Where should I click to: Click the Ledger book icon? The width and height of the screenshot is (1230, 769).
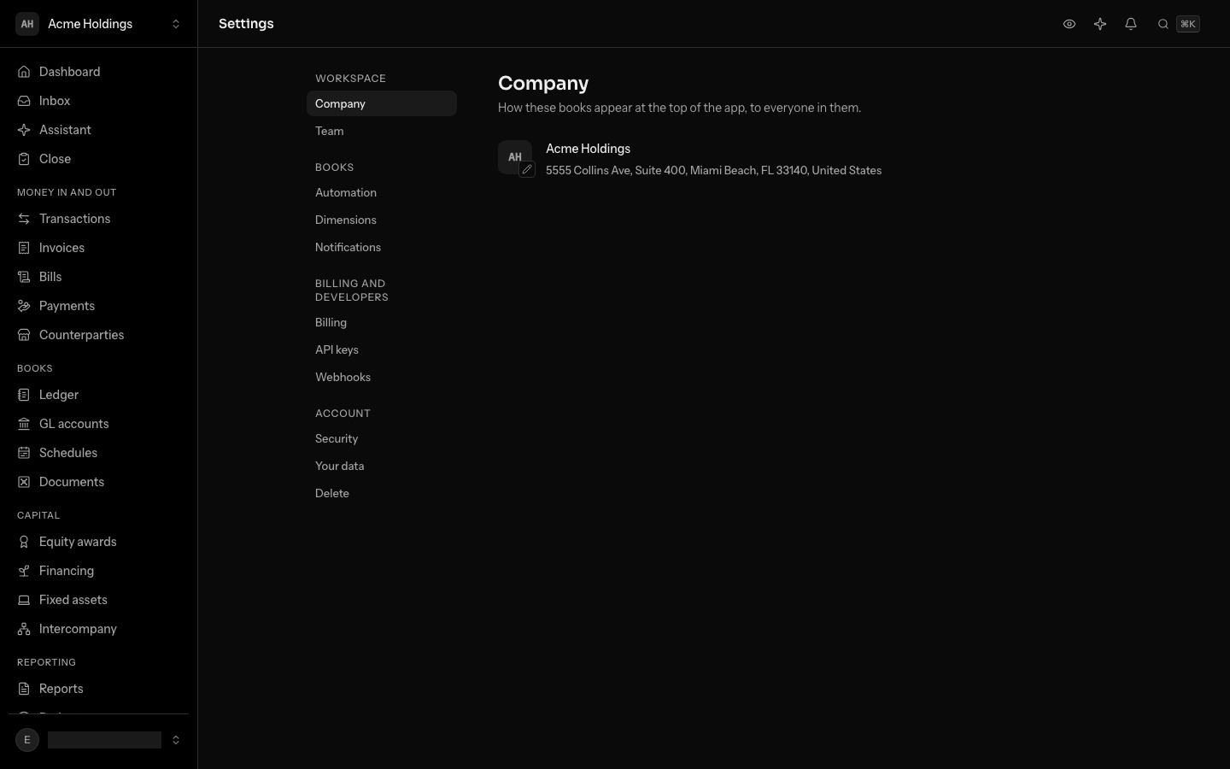(24, 395)
